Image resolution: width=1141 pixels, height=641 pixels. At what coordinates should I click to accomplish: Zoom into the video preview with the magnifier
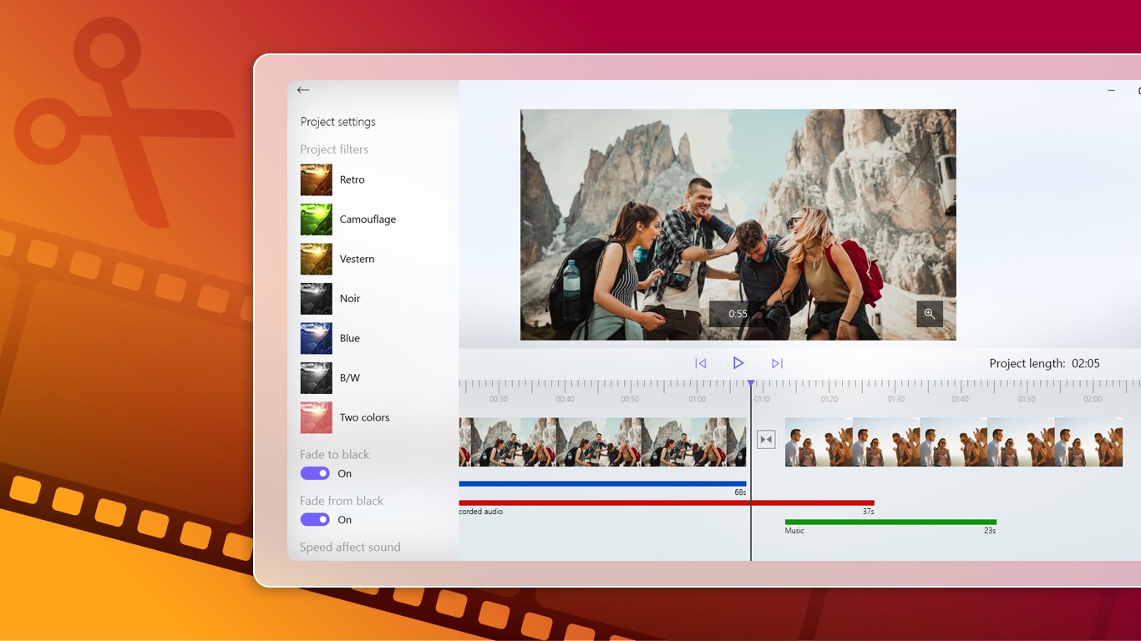(931, 314)
